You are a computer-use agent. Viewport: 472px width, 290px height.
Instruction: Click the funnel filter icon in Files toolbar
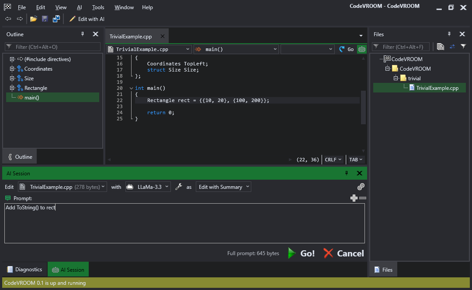pyautogui.click(x=464, y=47)
